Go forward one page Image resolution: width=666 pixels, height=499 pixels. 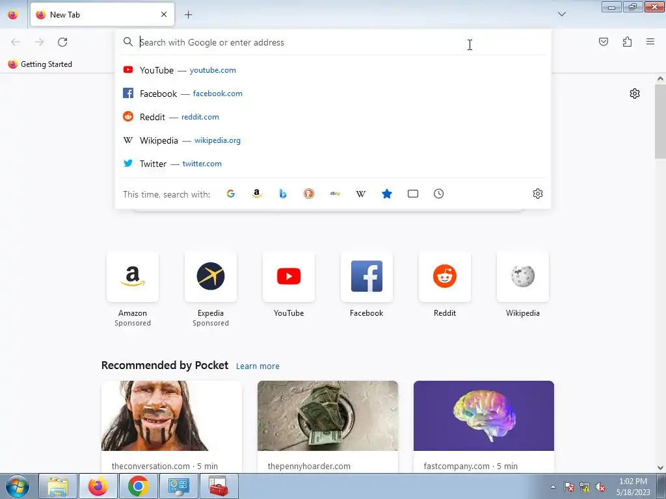click(x=39, y=42)
